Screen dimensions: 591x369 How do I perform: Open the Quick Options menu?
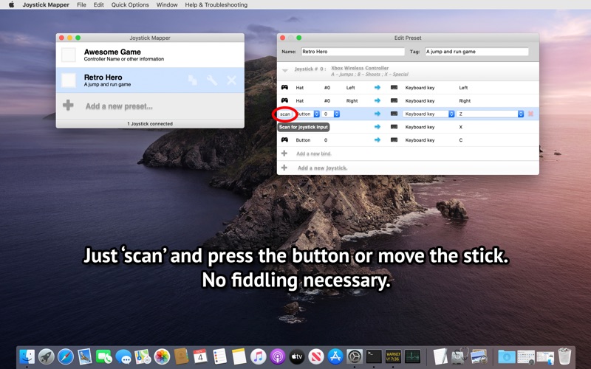130,5
